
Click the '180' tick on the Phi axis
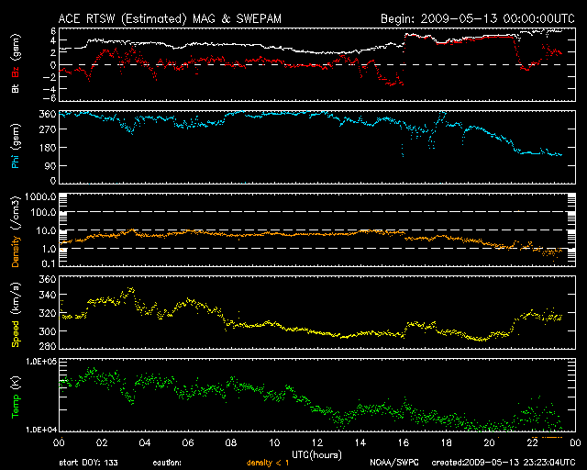(48, 147)
